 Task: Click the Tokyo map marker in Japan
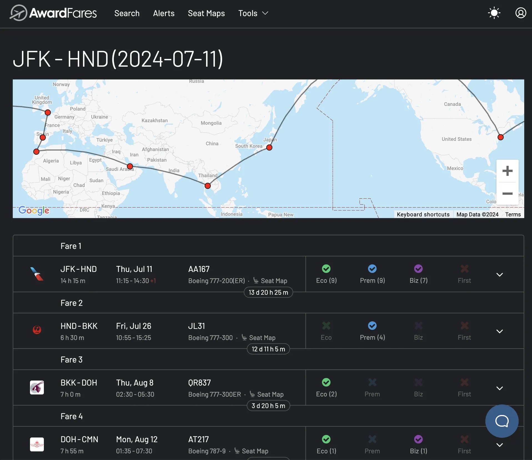pos(269,147)
